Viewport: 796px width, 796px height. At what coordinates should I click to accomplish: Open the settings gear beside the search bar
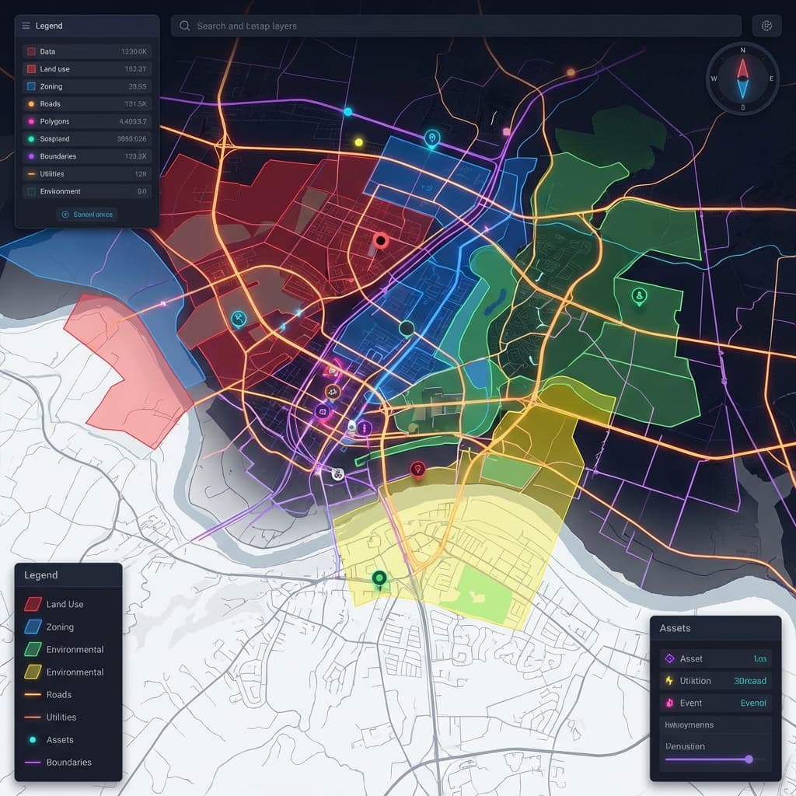coord(766,26)
